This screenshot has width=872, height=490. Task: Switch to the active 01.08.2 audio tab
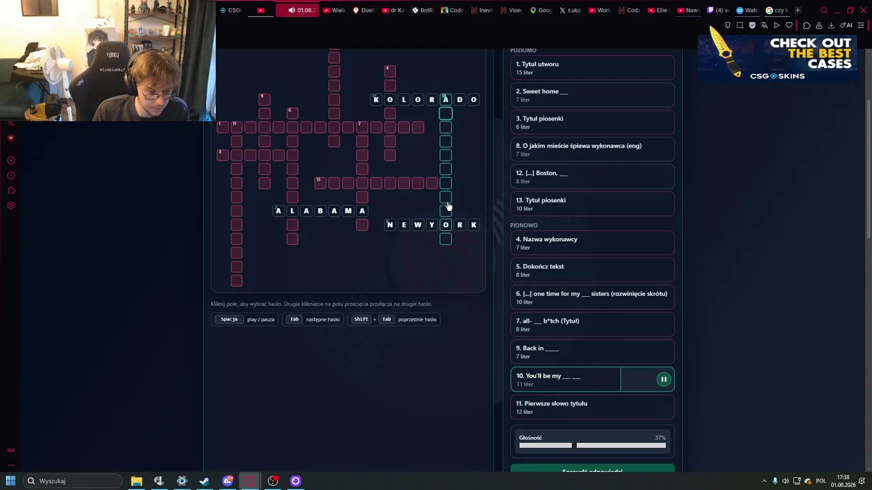pos(296,10)
